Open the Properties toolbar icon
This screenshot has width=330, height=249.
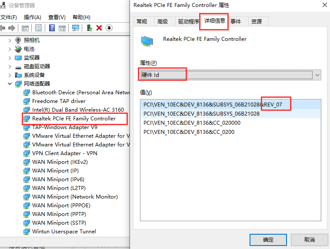tap(39, 28)
